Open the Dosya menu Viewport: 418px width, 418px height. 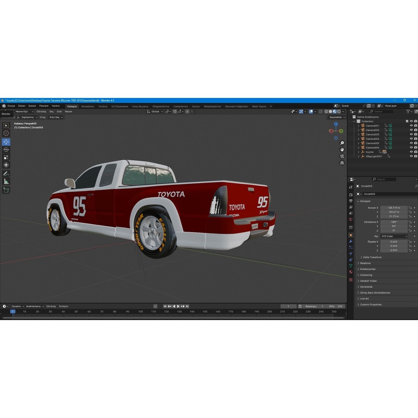11,106
